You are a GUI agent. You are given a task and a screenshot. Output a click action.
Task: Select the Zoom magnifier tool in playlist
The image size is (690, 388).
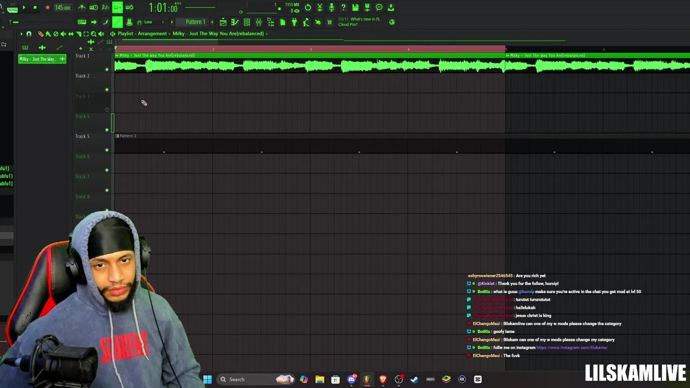[x=93, y=33]
